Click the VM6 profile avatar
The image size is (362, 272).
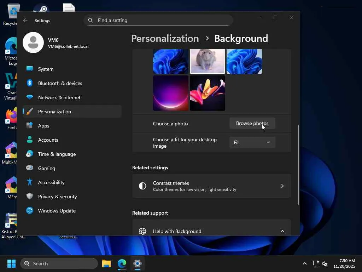pyautogui.click(x=33, y=42)
